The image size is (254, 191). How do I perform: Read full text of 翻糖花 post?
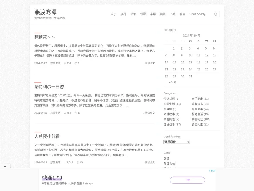[149, 63]
